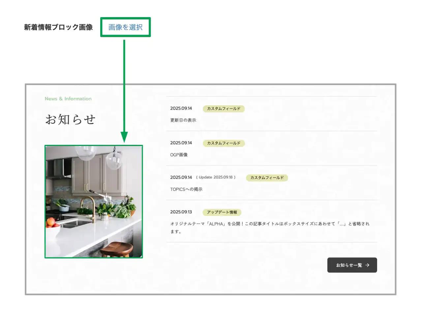
Task: Click the News & Information subtitle
Action: click(x=68, y=99)
